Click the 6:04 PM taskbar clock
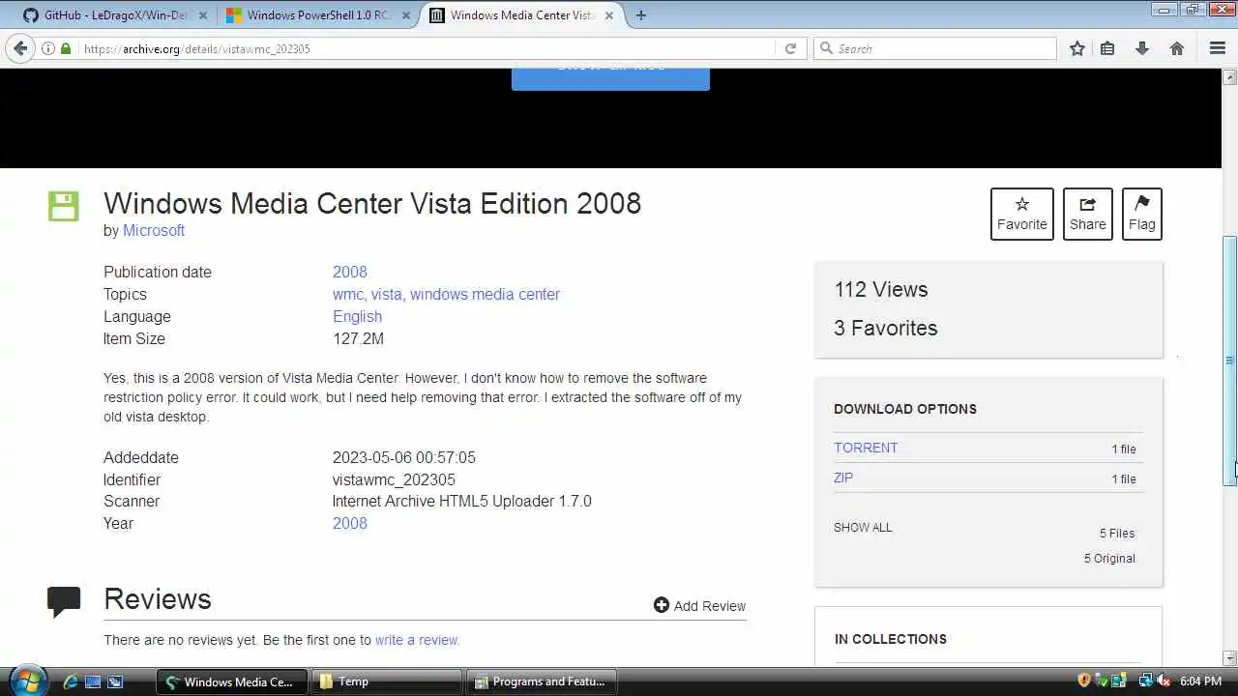The height and width of the screenshot is (696, 1238). (1200, 681)
